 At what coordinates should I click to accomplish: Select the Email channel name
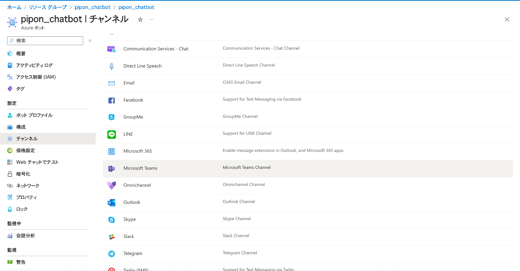(129, 83)
